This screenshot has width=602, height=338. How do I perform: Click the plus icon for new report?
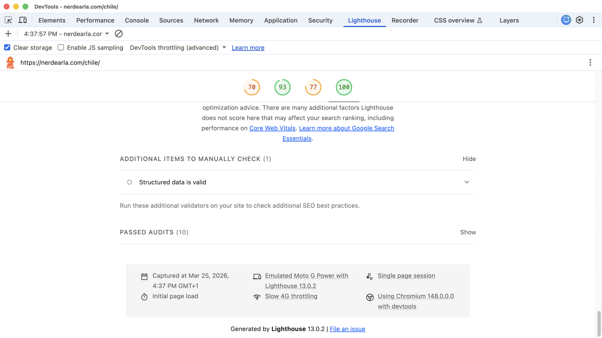click(8, 34)
